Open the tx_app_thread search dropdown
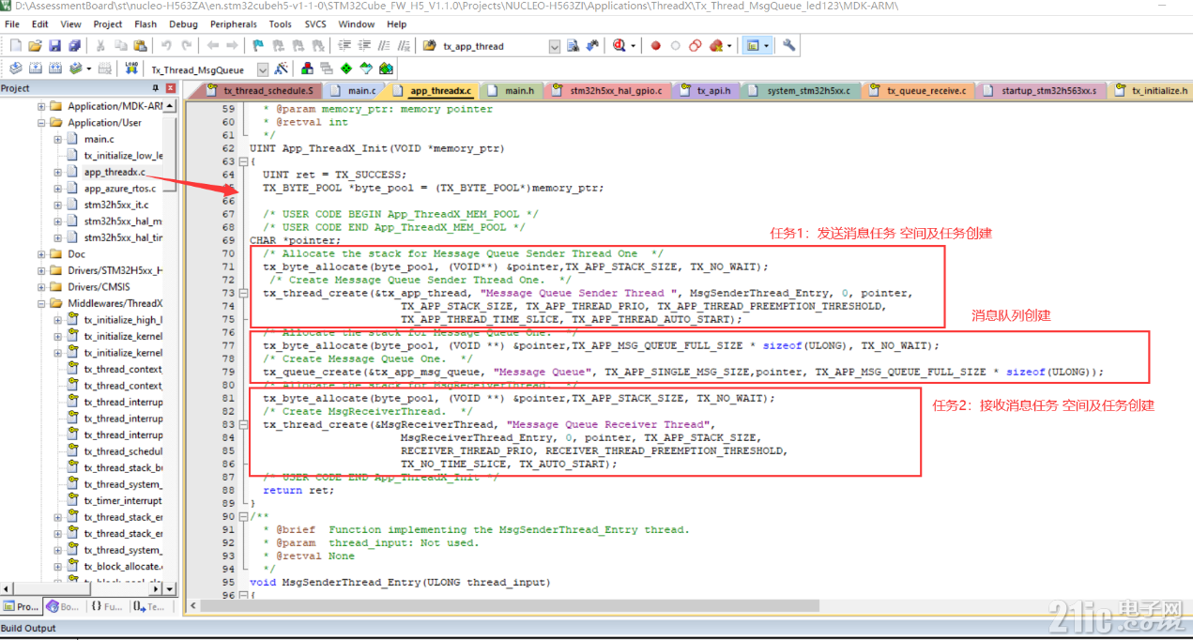The height and width of the screenshot is (640, 1193). pos(554,46)
